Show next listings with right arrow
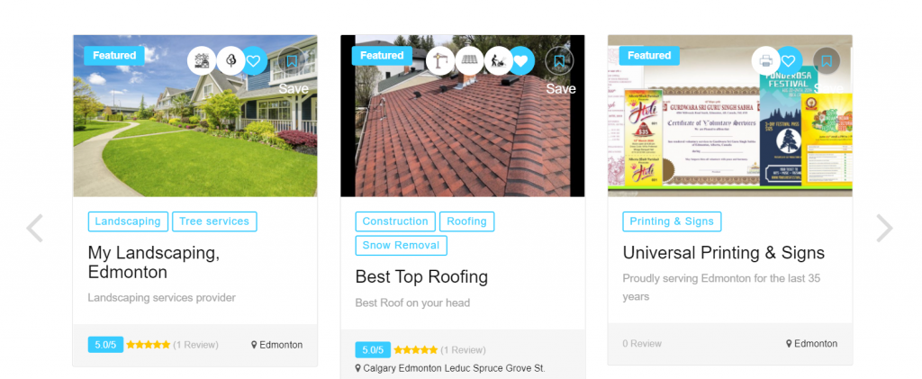 (x=884, y=228)
